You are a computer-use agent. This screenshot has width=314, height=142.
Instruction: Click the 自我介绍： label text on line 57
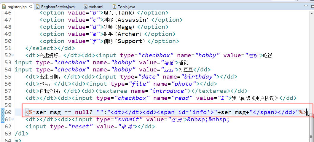pyautogui.click(x=51, y=91)
